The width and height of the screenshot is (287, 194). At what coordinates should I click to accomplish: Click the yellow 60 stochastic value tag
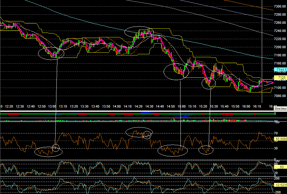280,167
